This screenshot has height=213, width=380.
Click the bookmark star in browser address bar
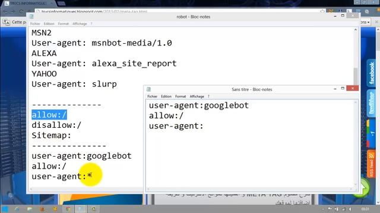pos(322,11)
